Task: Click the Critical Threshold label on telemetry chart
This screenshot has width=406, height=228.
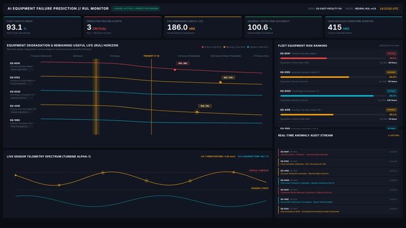Action: click(x=258, y=170)
